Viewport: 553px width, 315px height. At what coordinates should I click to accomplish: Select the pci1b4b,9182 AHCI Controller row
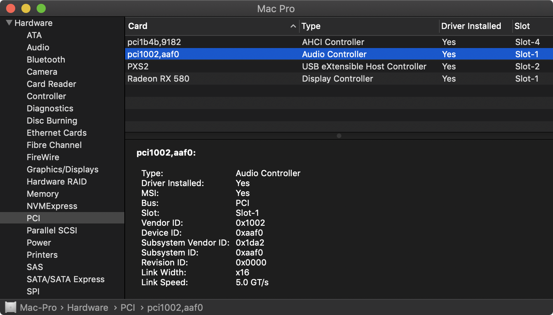click(154, 42)
